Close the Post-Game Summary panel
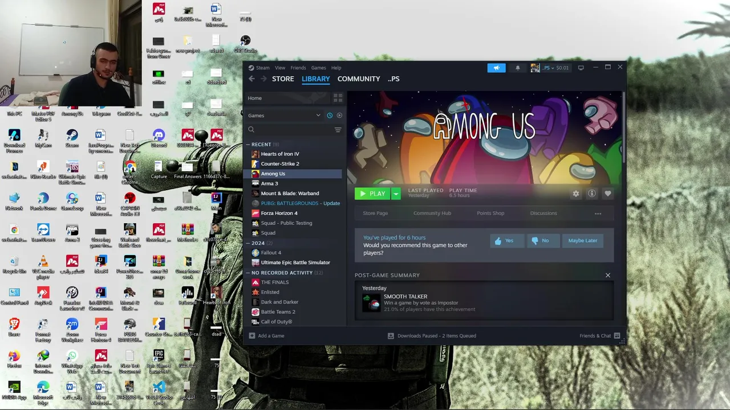 [x=608, y=275]
